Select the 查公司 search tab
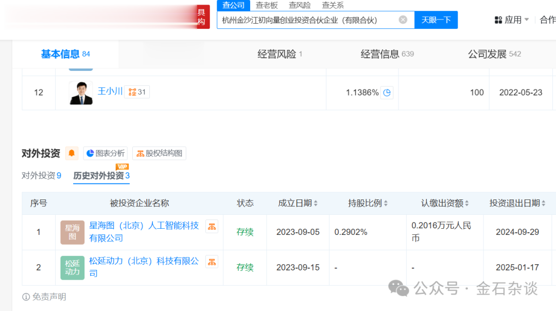Viewport: 556px width, 311px height. click(x=233, y=5)
